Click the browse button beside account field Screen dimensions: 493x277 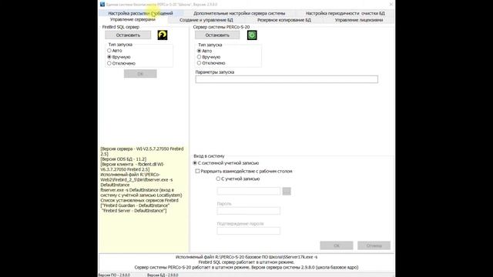[x=287, y=191]
